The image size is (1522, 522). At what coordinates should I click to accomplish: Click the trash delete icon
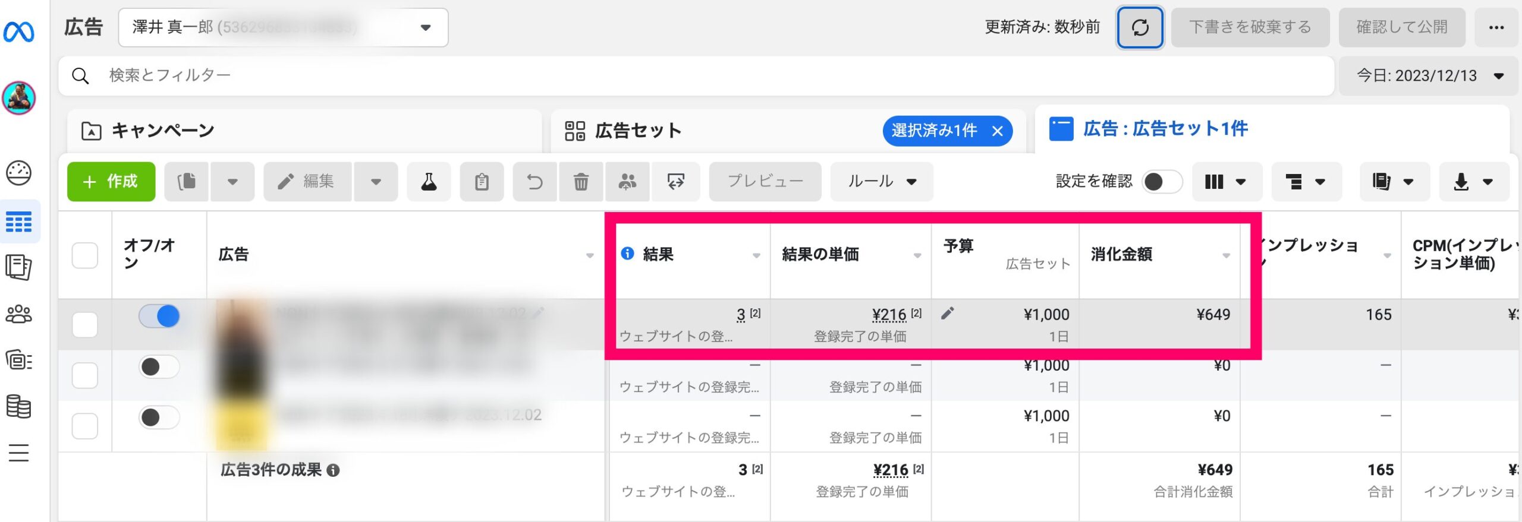(581, 182)
